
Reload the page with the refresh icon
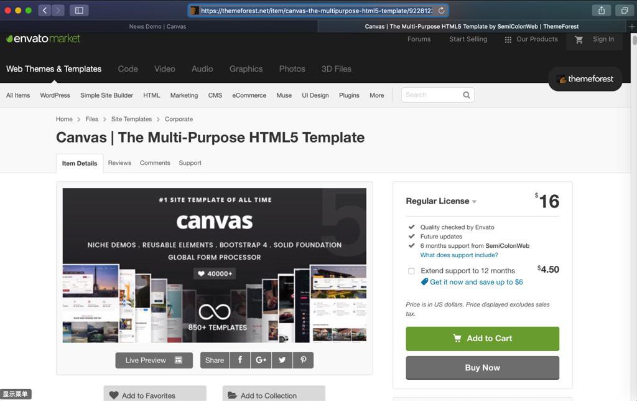(441, 11)
